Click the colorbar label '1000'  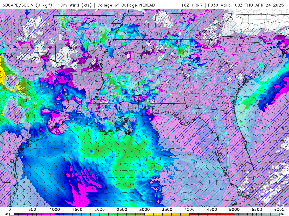coord(55,210)
